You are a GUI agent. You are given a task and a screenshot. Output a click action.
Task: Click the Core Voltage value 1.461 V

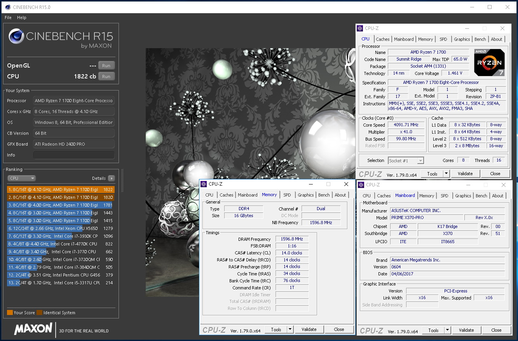click(455, 73)
